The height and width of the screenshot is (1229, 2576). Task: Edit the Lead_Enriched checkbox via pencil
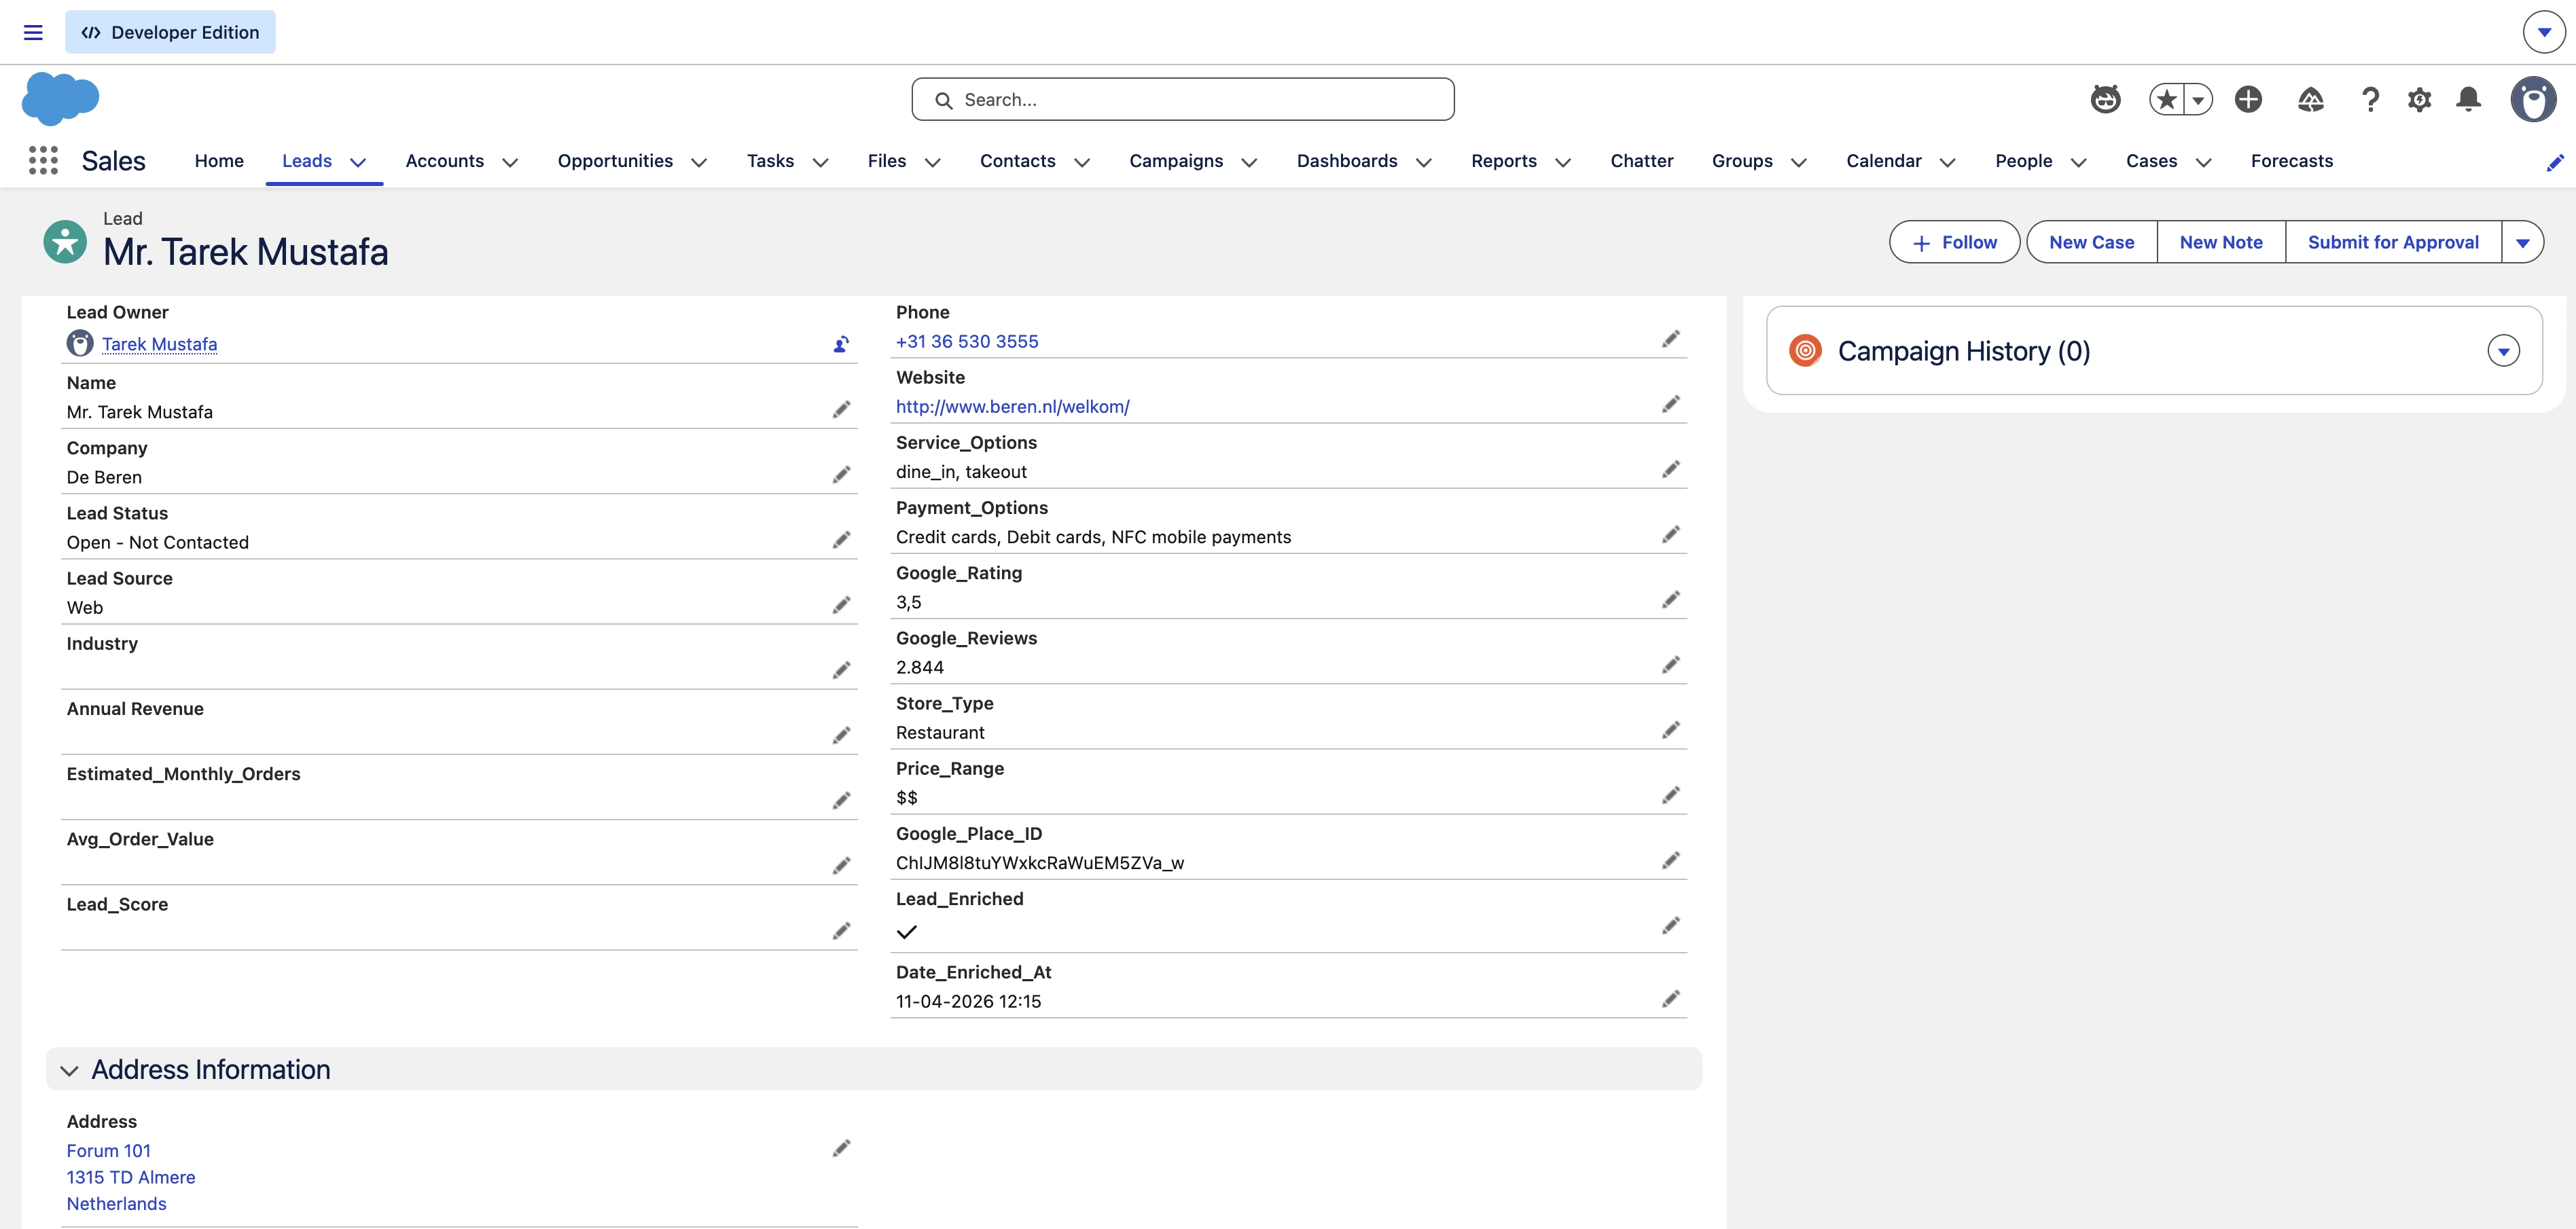coord(1670,926)
